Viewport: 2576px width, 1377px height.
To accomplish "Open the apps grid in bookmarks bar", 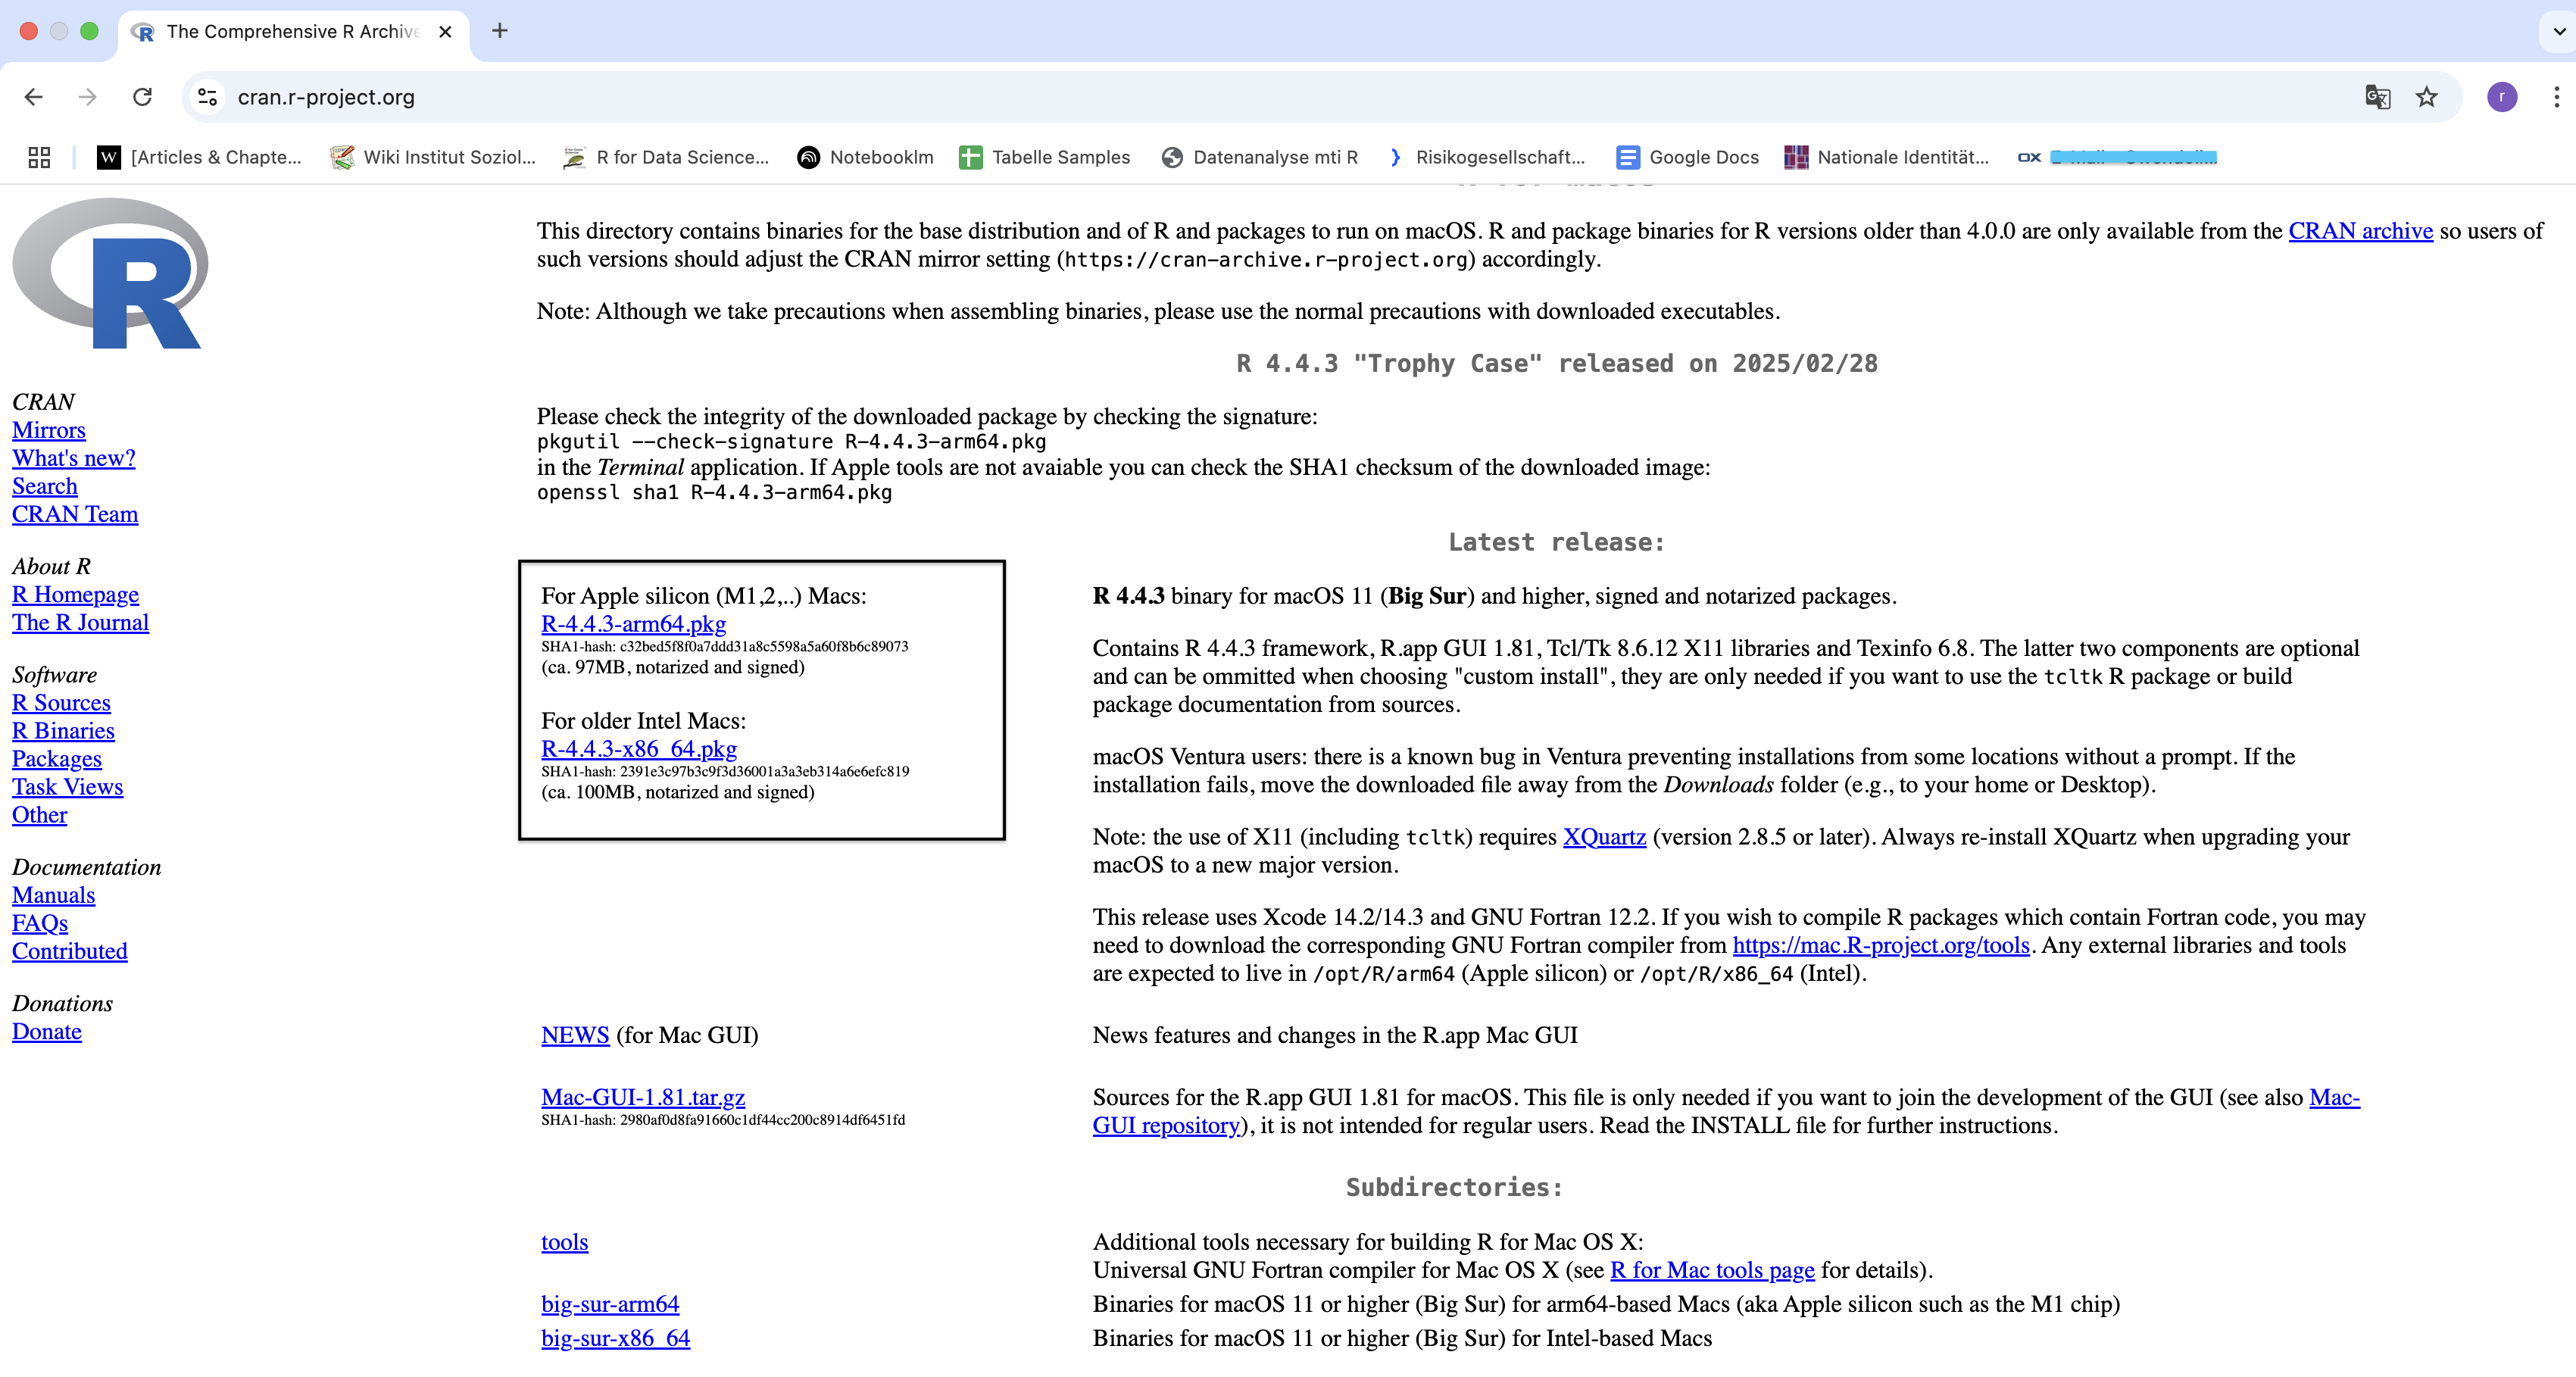I will point(39,157).
